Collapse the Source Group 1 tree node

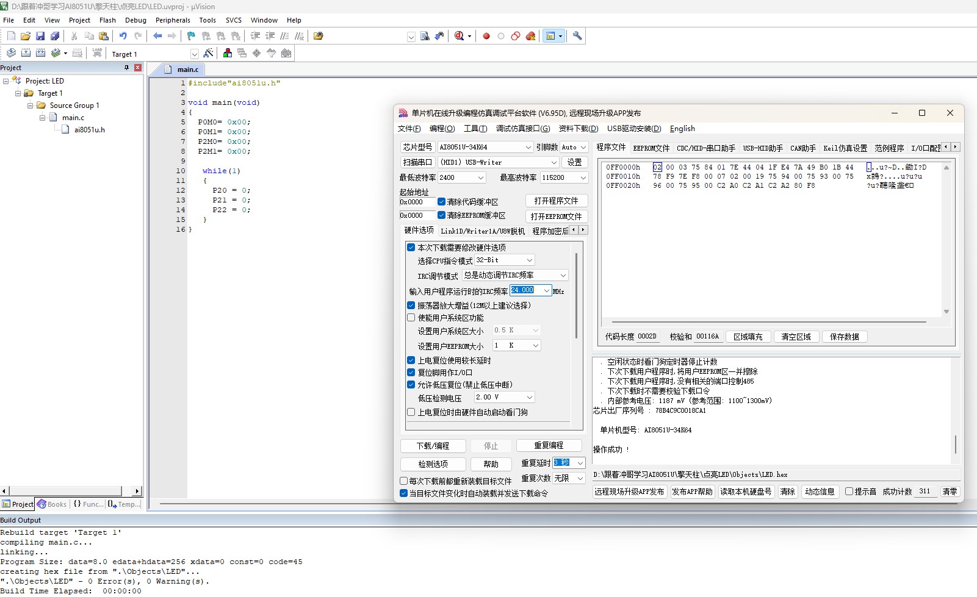tap(31, 105)
